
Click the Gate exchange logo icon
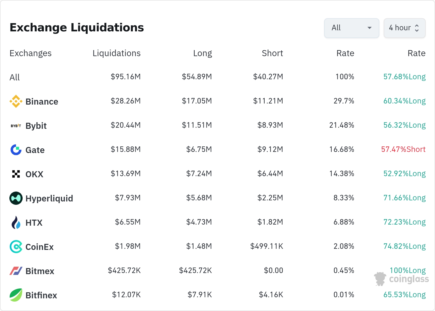point(16,150)
